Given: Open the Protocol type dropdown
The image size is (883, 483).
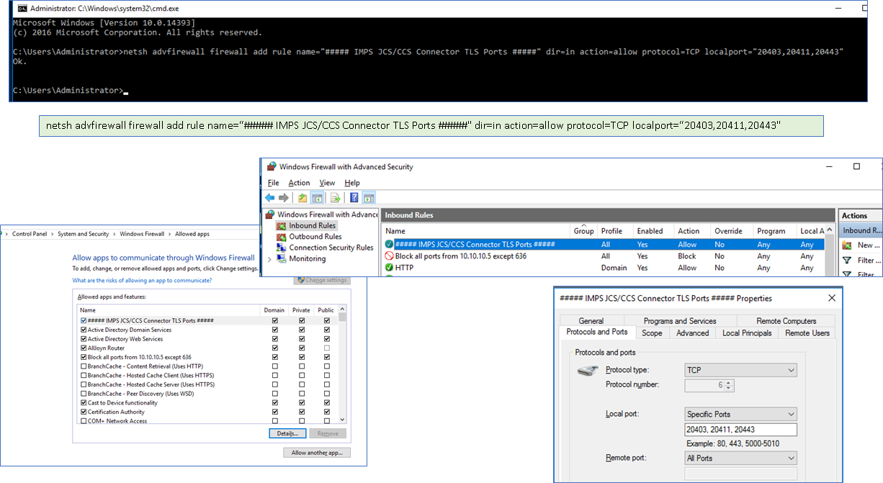Looking at the screenshot, I should (x=741, y=370).
